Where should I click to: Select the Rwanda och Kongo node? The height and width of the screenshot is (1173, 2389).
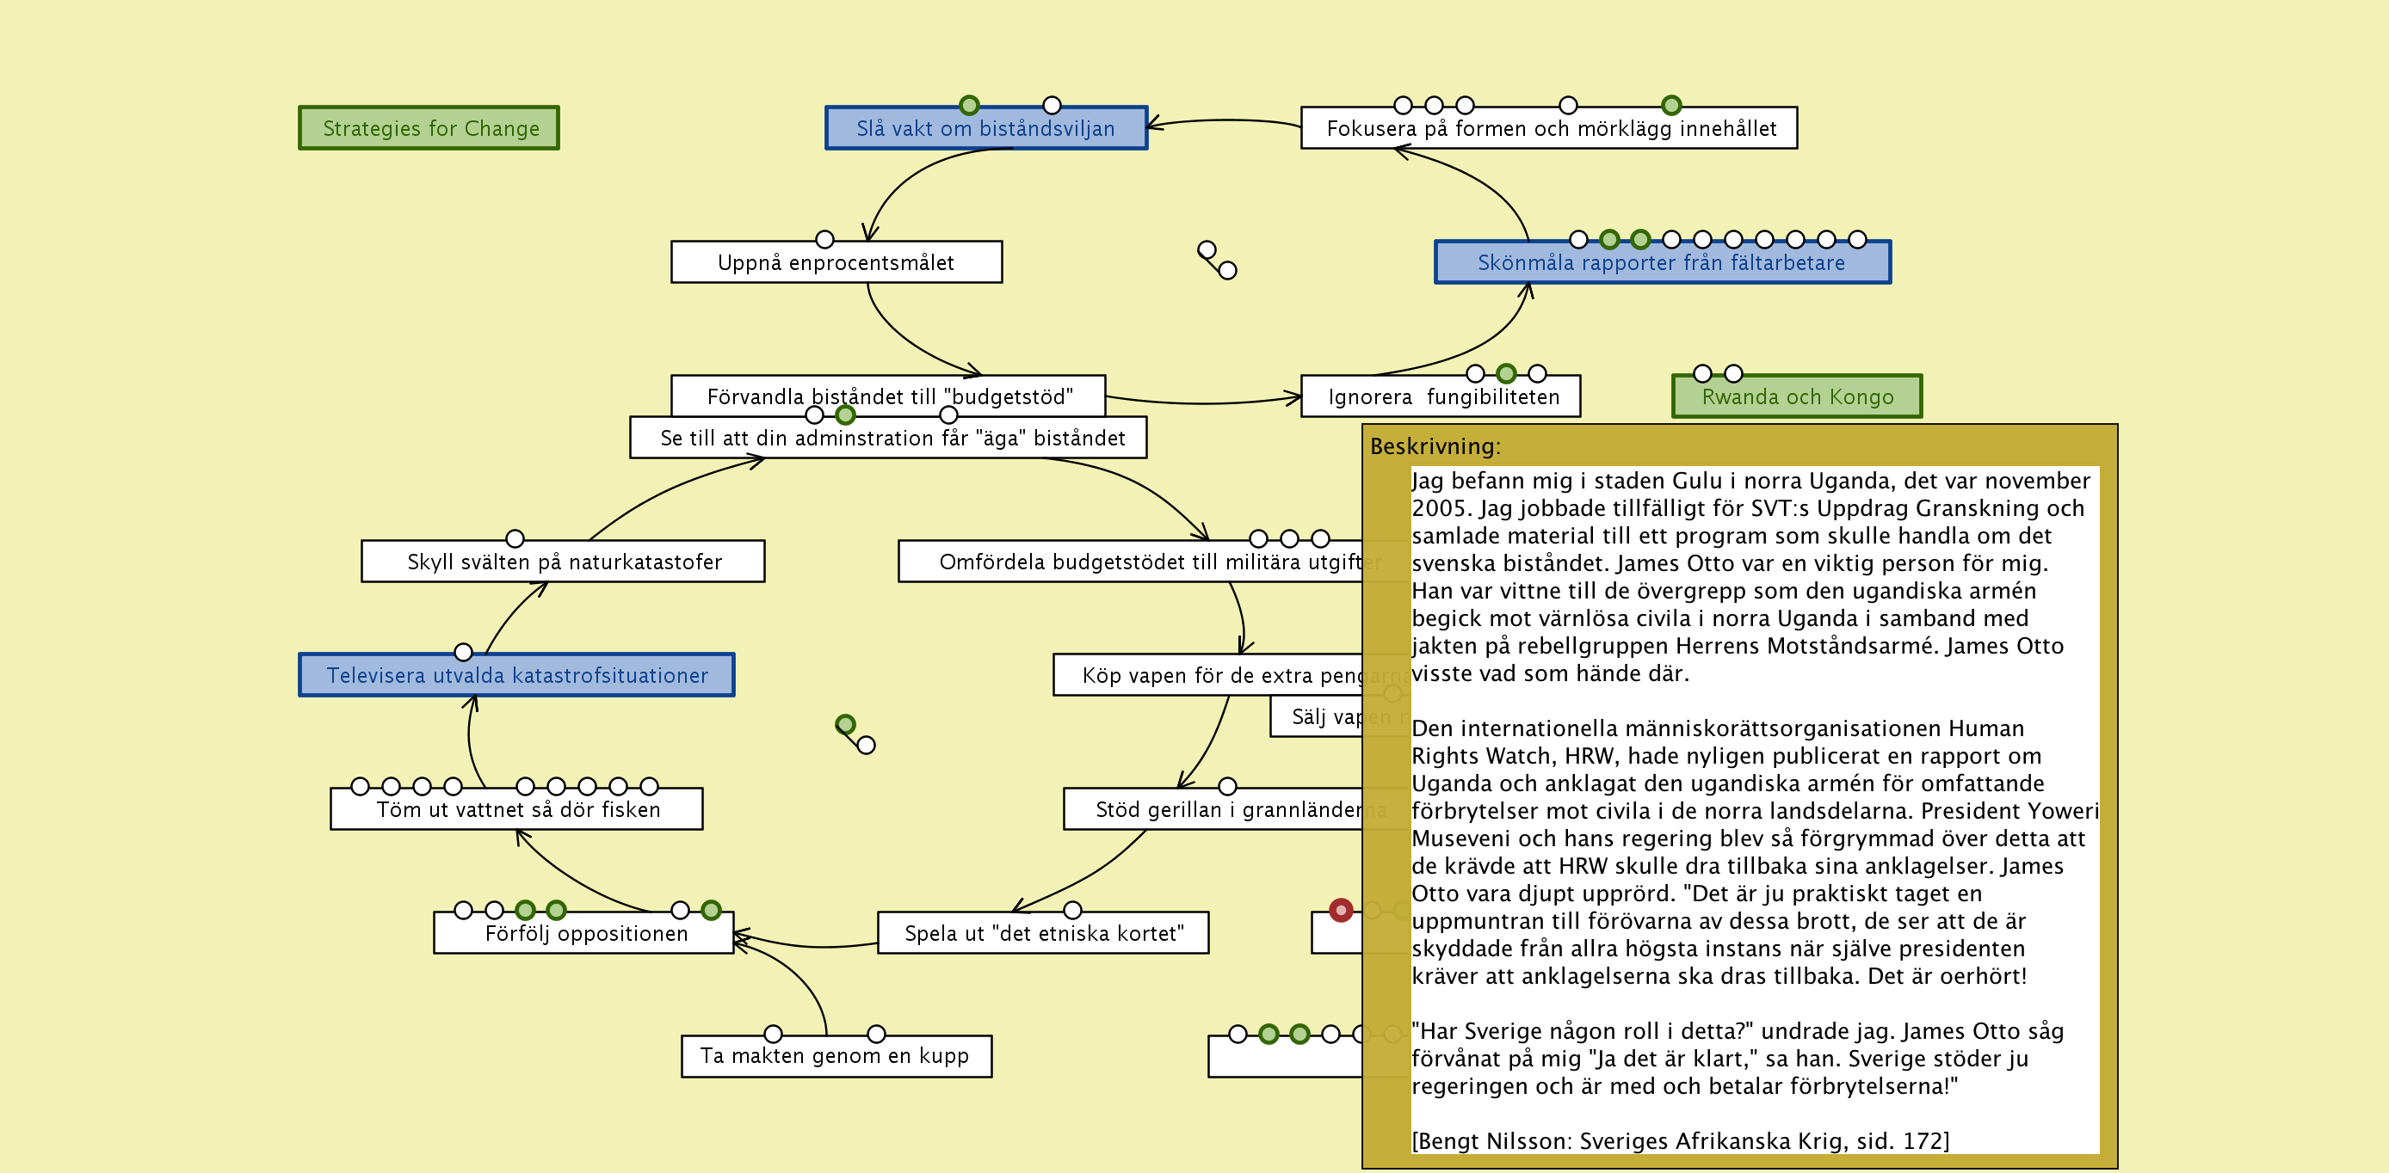coord(1796,397)
